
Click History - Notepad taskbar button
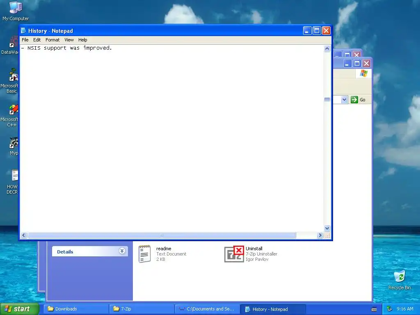(x=273, y=309)
